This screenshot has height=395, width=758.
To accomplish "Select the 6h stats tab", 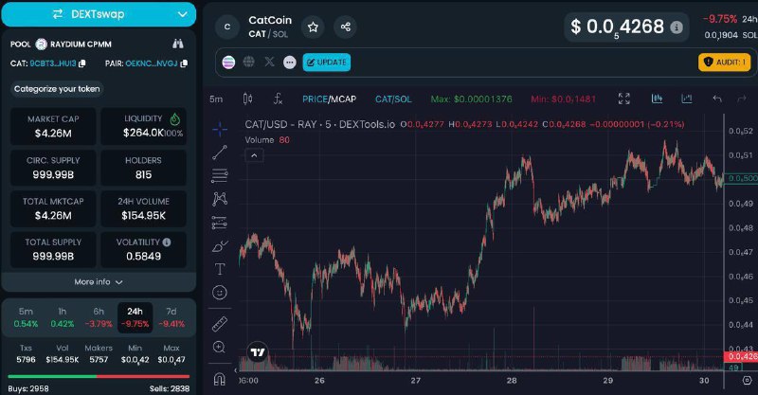I will pos(99,317).
